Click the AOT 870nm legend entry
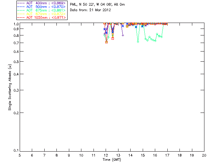210x168 pixels. 41,14
